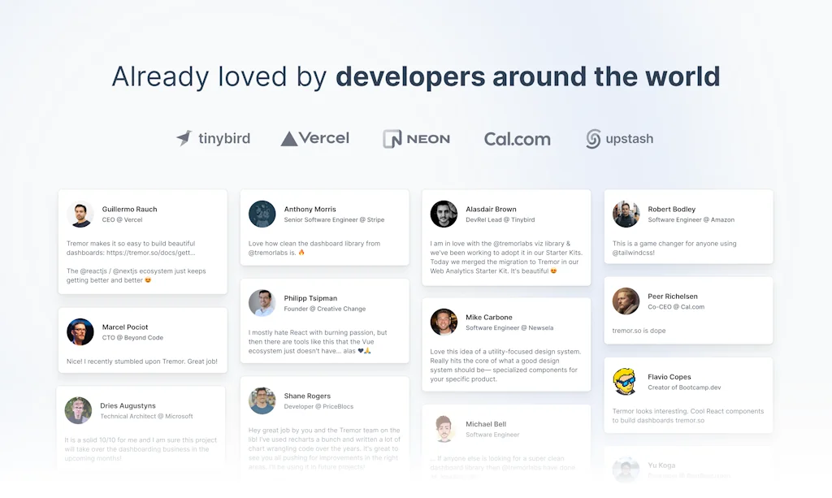Click 'Founder @ Creative Change' subtitle
Screen dimensions: 832x498
(x=324, y=309)
